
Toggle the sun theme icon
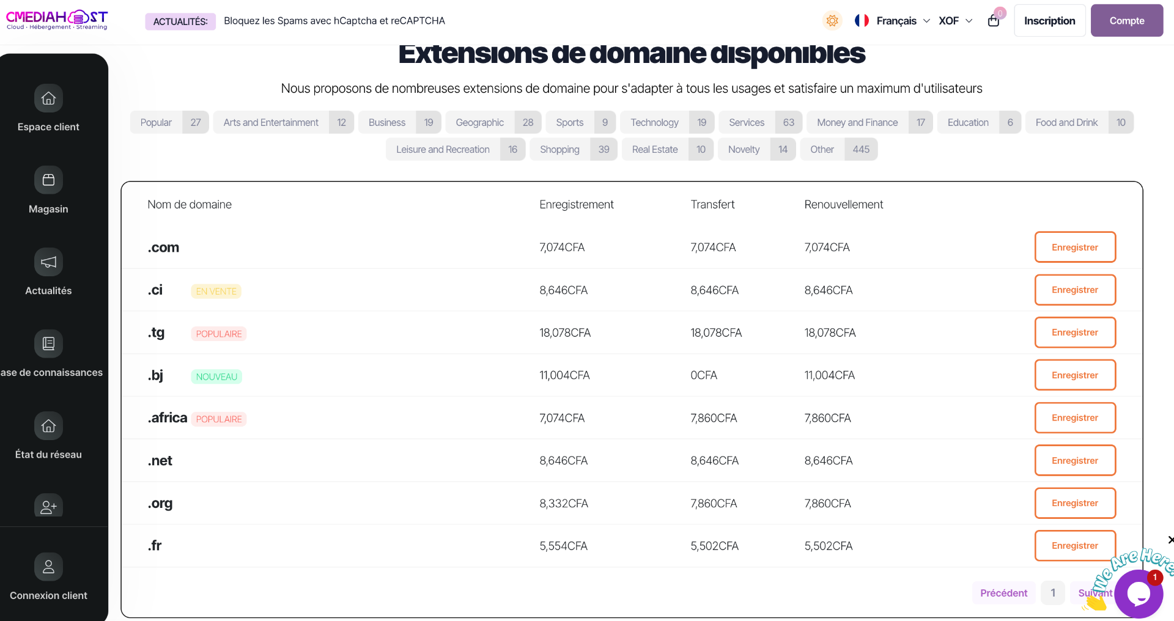point(832,21)
